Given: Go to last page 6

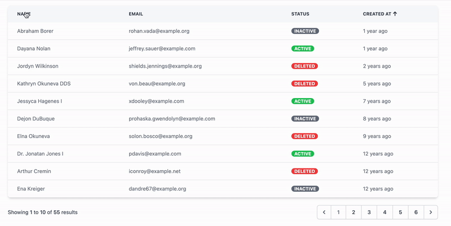Looking at the screenshot, I should (x=416, y=212).
